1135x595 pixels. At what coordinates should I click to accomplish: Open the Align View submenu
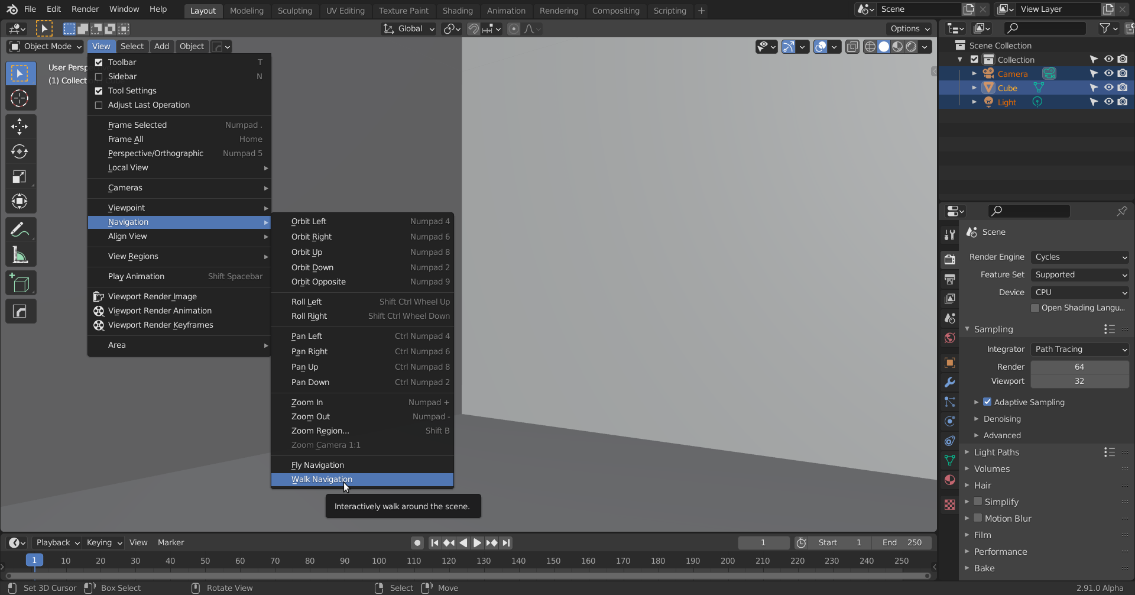[x=179, y=236]
